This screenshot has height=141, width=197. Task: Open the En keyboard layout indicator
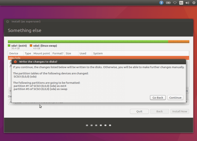tap(181, 3)
